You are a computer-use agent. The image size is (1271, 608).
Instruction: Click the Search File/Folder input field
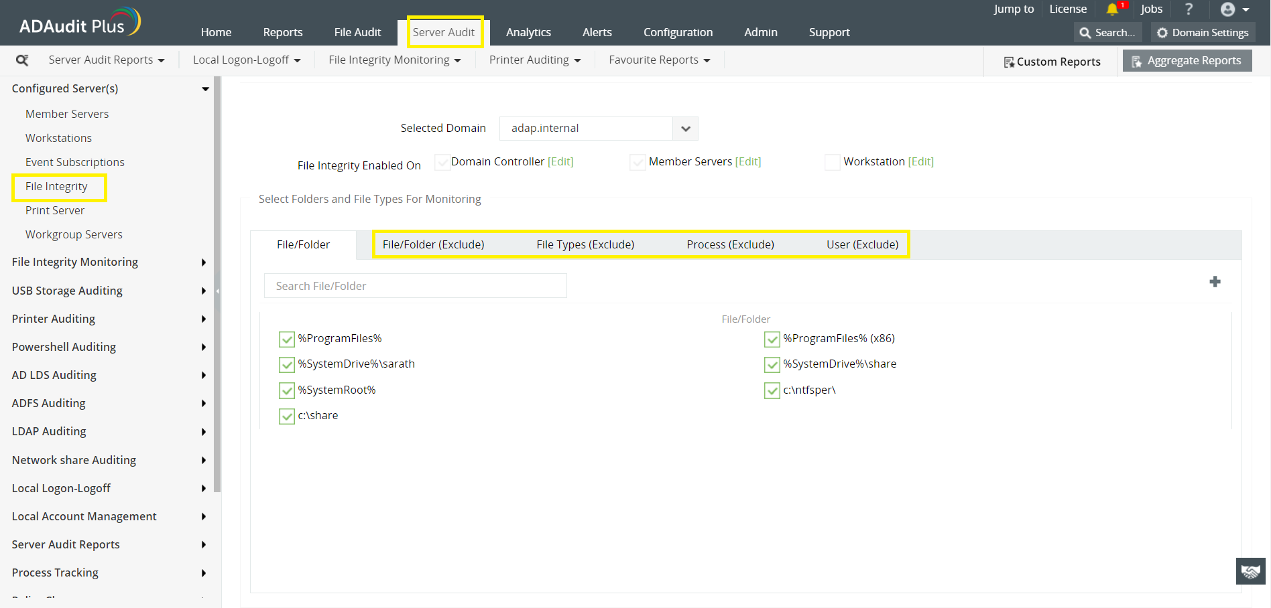coord(415,286)
